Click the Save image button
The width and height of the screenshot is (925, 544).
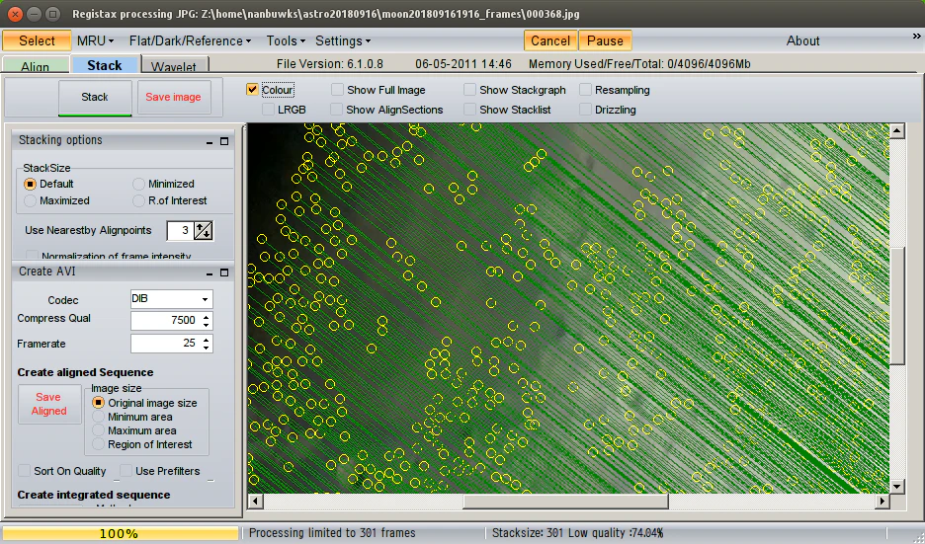173,97
